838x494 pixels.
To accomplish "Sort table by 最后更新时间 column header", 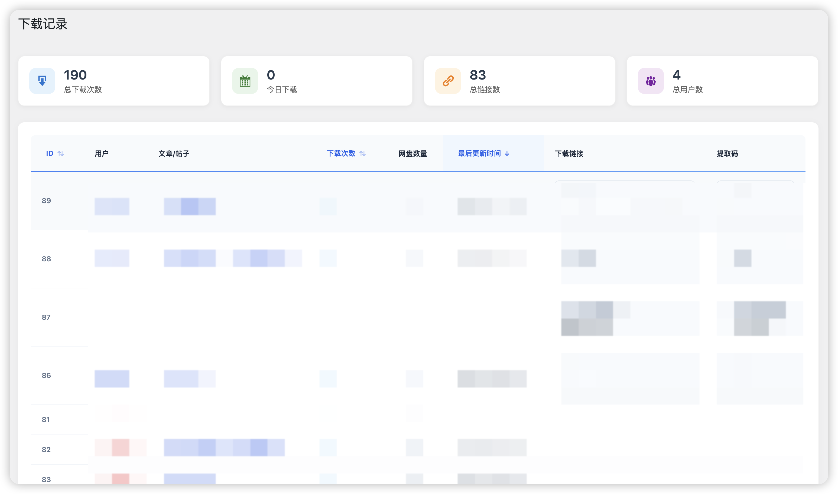I will click(x=479, y=153).
